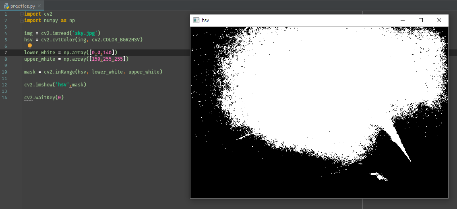
Task: Click line number 14 in the gutter
Action: [x=4, y=98]
